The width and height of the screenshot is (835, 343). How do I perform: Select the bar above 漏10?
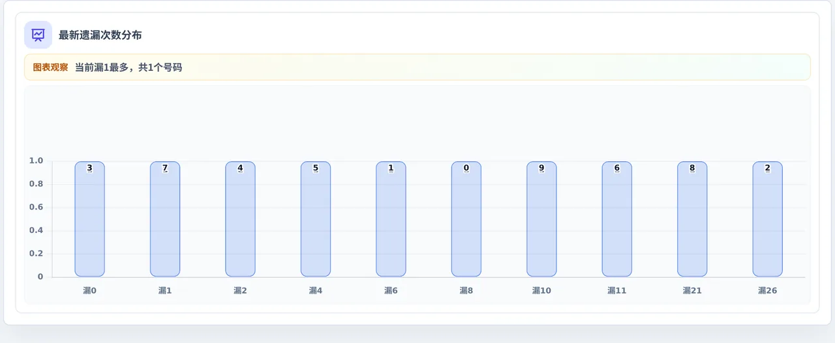pyautogui.click(x=541, y=219)
